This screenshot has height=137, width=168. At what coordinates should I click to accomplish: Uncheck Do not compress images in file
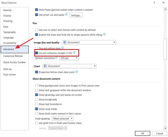tap(37, 53)
